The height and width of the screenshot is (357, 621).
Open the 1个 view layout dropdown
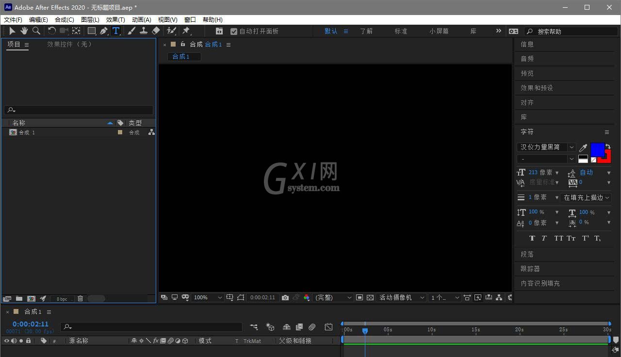(445, 297)
